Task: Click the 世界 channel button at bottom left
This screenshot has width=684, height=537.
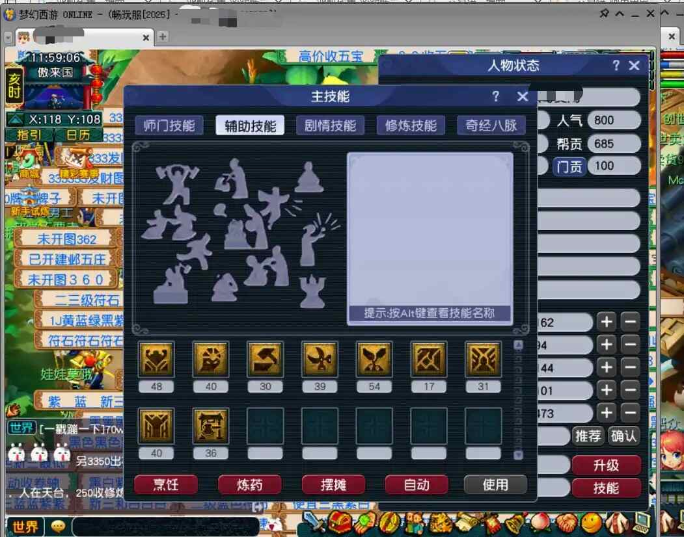Action: tap(25, 527)
